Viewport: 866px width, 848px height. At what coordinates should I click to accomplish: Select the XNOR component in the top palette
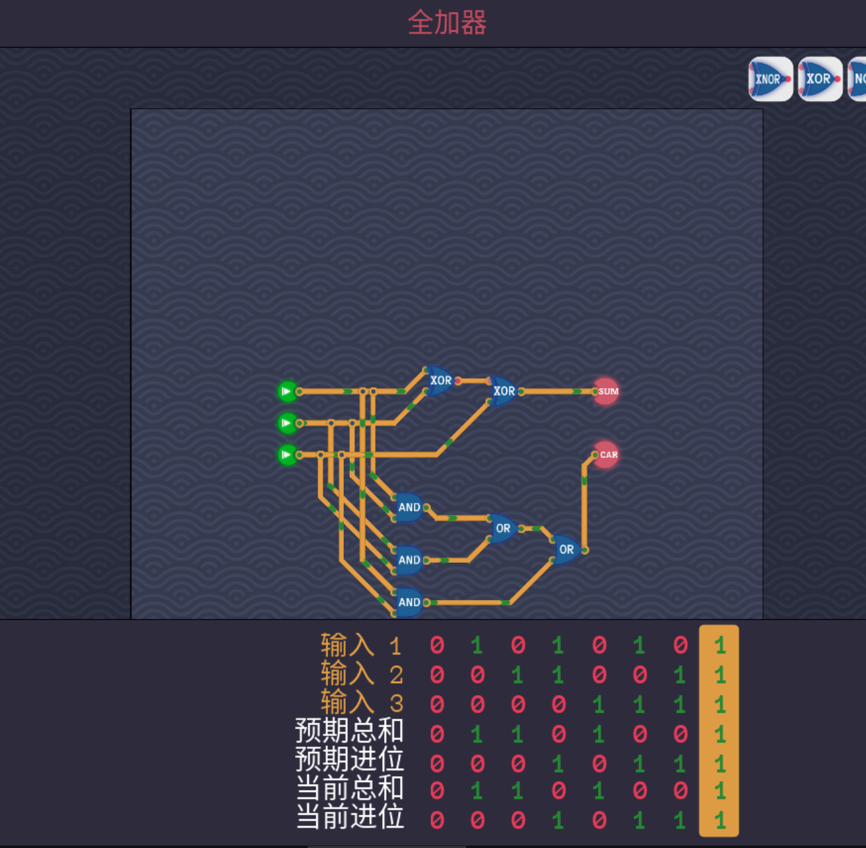click(770, 79)
